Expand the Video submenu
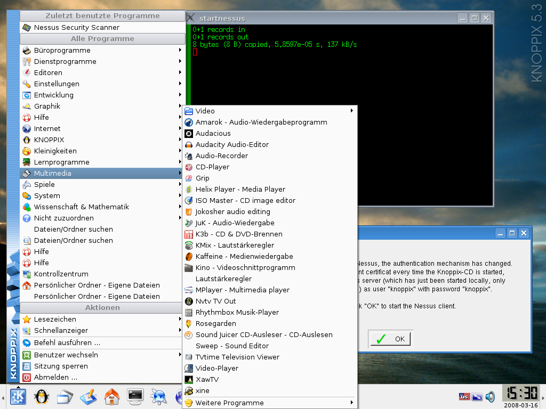The height and width of the screenshot is (409, 546). coord(270,111)
